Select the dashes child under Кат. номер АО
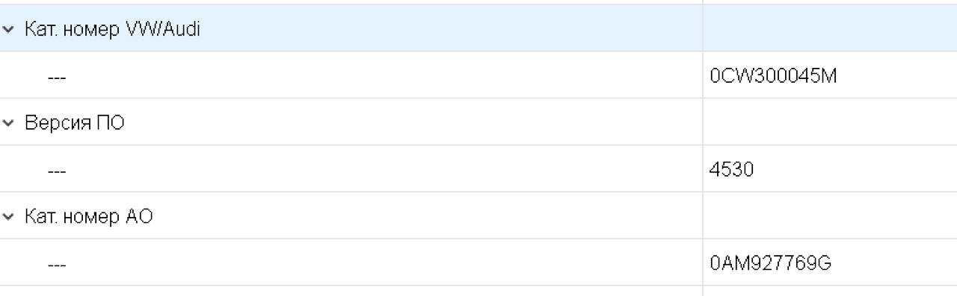The height and width of the screenshot is (296, 957). [57, 265]
